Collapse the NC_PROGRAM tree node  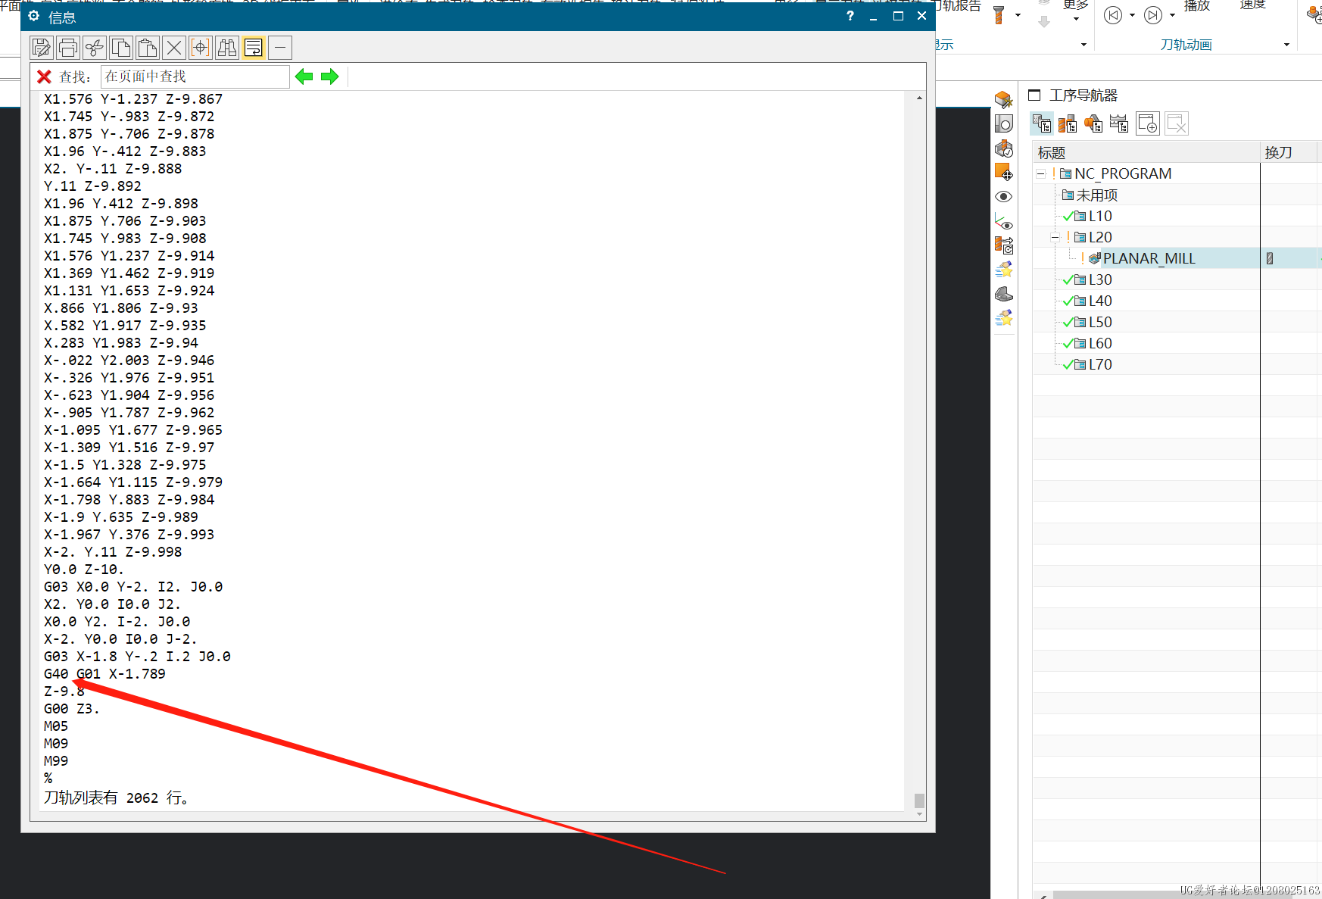(1041, 174)
